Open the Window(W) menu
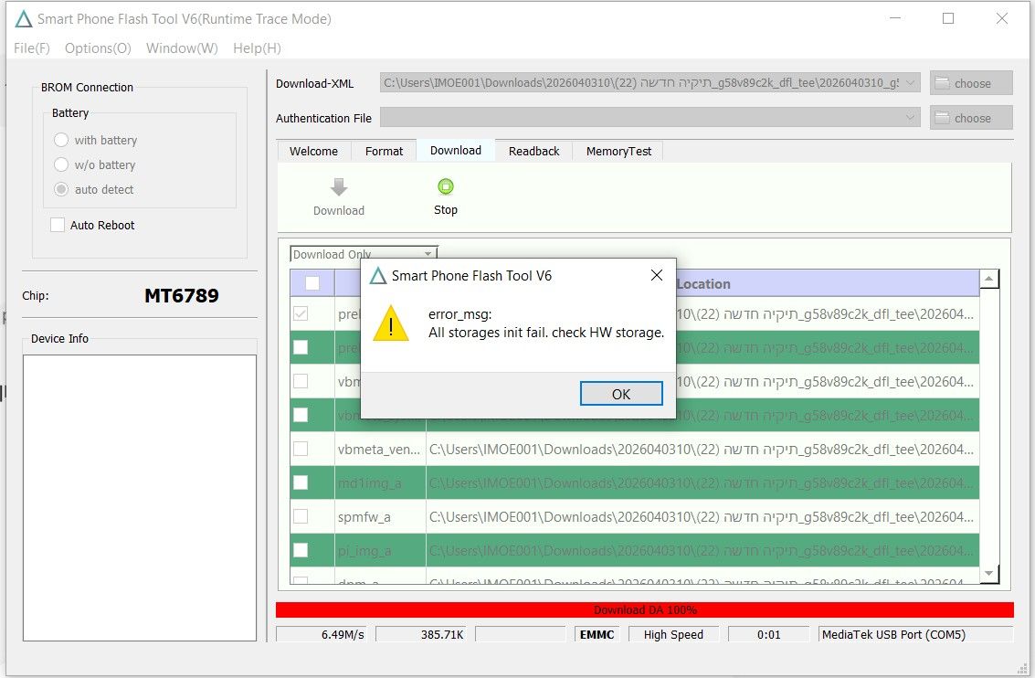Viewport: 1035px width, 678px height. (x=182, y=48)
